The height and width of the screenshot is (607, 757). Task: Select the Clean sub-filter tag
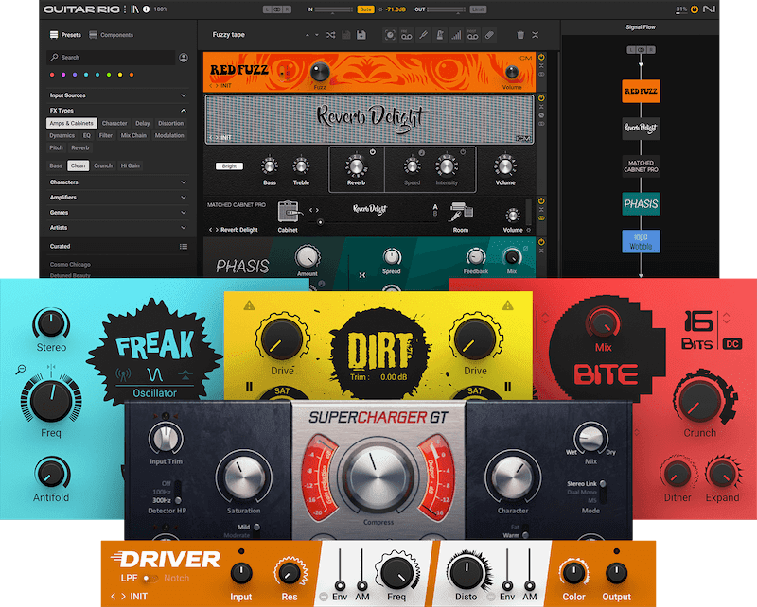[x=78, y=165]
